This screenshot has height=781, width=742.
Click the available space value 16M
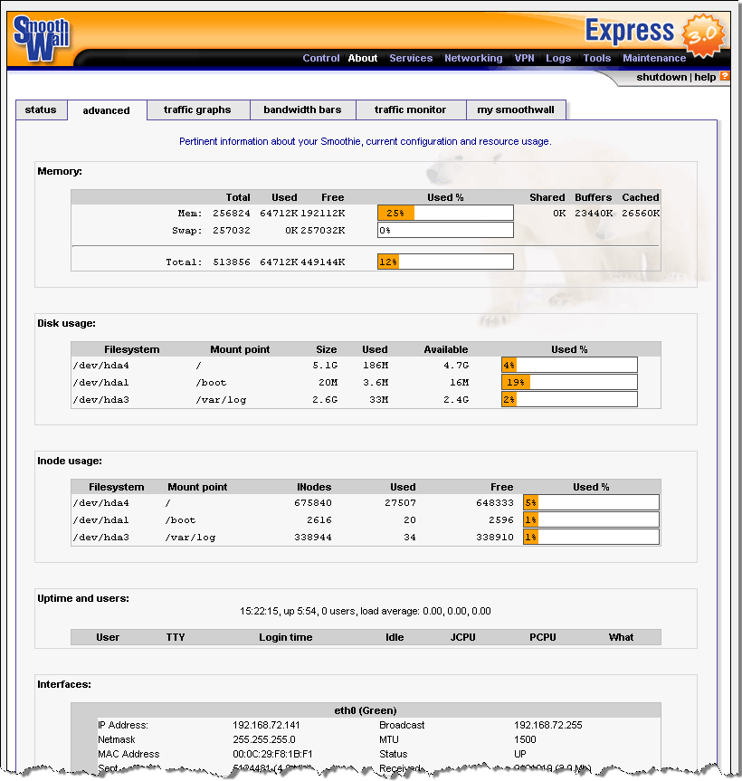click(459, 383)
